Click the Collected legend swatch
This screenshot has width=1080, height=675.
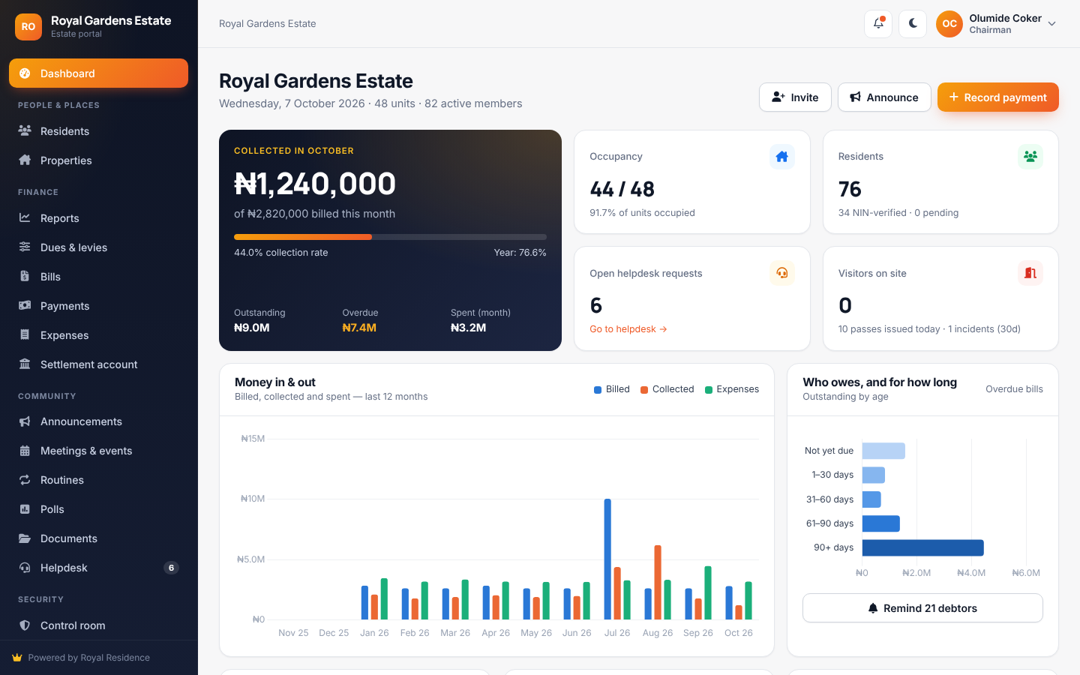[644, 389]
